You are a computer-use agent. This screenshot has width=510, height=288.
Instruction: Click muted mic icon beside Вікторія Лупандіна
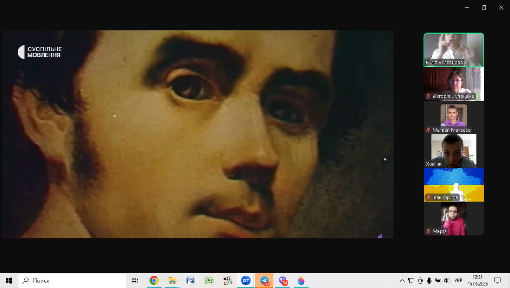coord(428,96)
